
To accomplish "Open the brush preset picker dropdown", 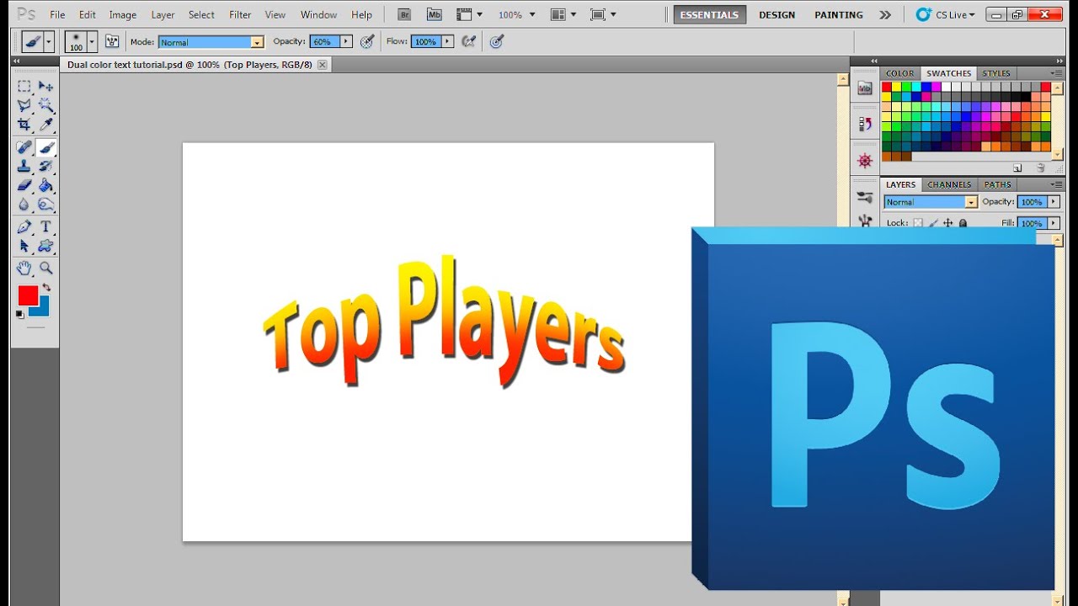I will tap(92, 41).
